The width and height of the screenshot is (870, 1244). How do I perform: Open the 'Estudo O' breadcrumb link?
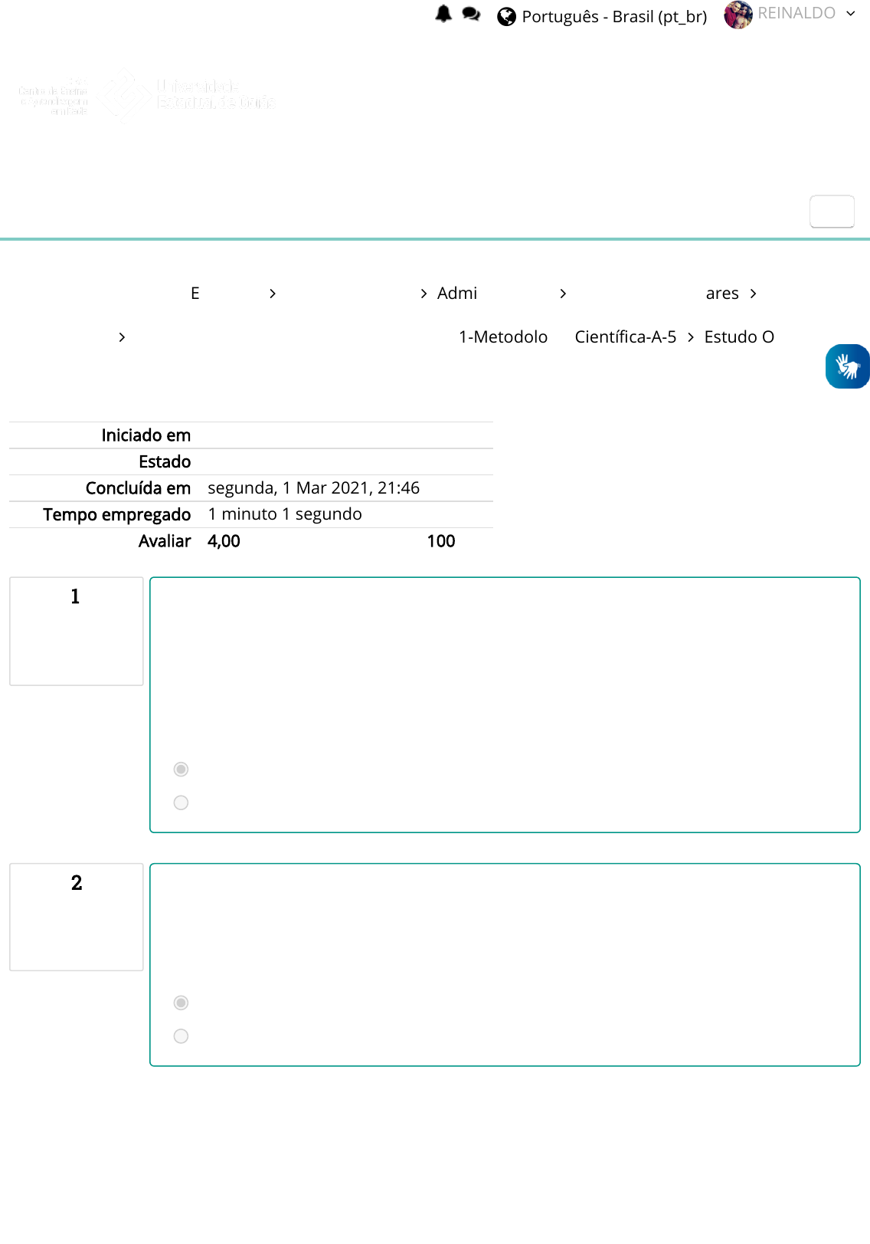click(x=738, y=337)
